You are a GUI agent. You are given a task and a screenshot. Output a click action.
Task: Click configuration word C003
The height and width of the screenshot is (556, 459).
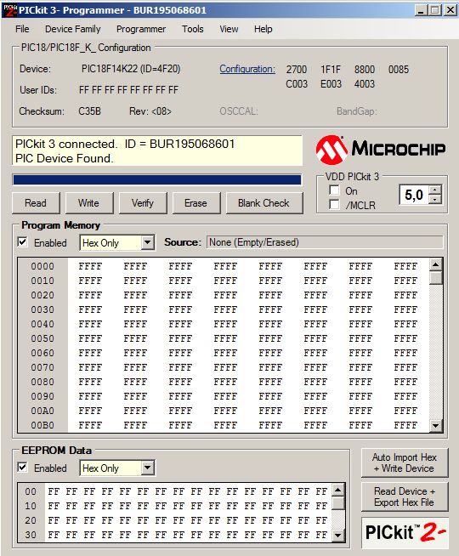pos(297,84)
